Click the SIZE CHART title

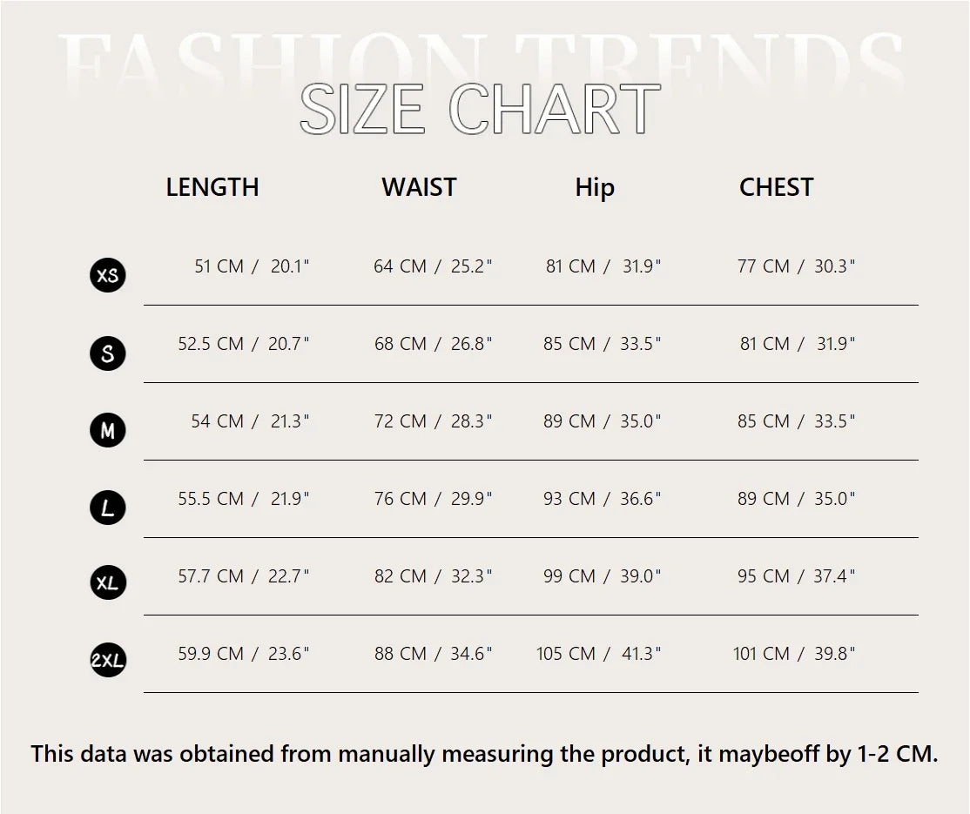click(480, 111)
